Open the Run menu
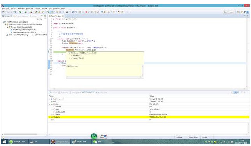Image resolution: width=251 pixels, height=146 pixels. [x=50, y=9]
